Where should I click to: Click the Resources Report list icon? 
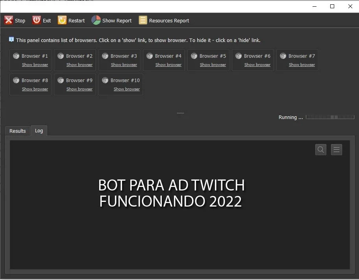point(143,20)
